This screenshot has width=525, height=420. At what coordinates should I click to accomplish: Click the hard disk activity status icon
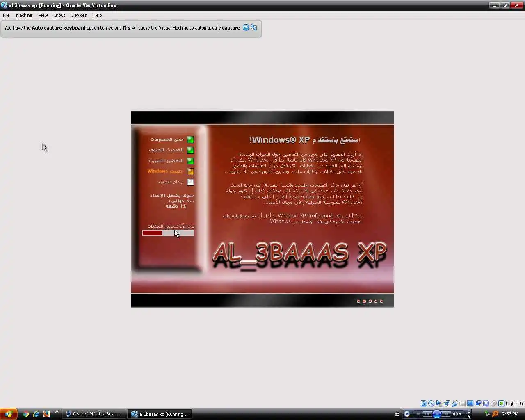[x=424, y=404]
